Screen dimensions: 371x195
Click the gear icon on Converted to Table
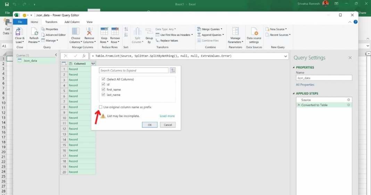coord(348,105)
